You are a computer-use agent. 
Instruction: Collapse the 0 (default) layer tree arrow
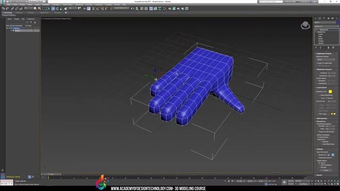pyautogui.click(x=7, y=28)
